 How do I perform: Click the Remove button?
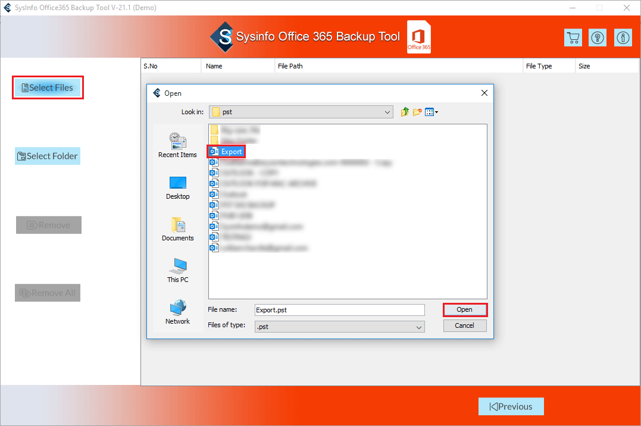pyautogui.click(x=49, y=225)
